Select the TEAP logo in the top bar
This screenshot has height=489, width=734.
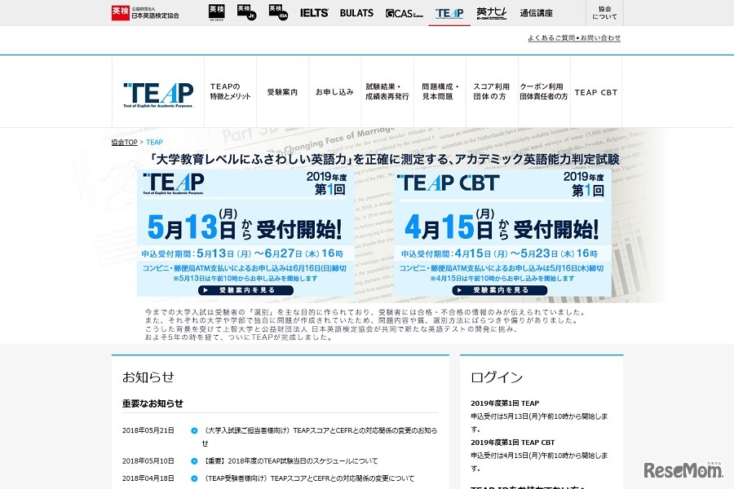click(449, 14)
